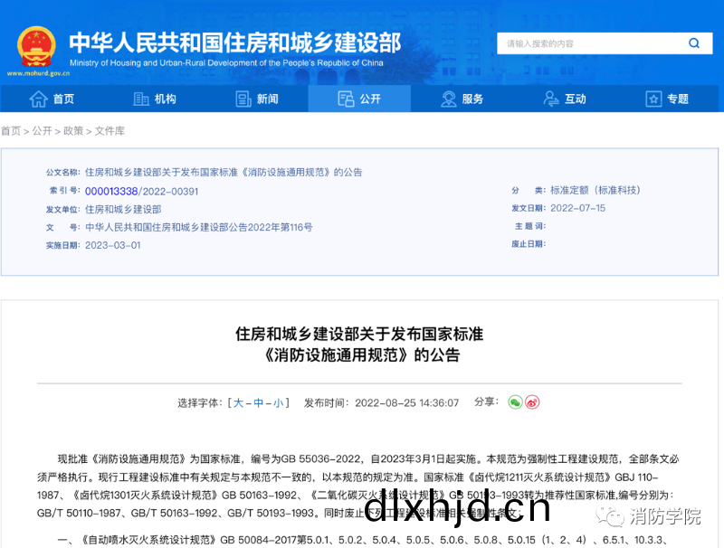This screenshot has height=548, width=724.
Task: Click the issue date 2022-07-15
Action: (x=577, y=208)
